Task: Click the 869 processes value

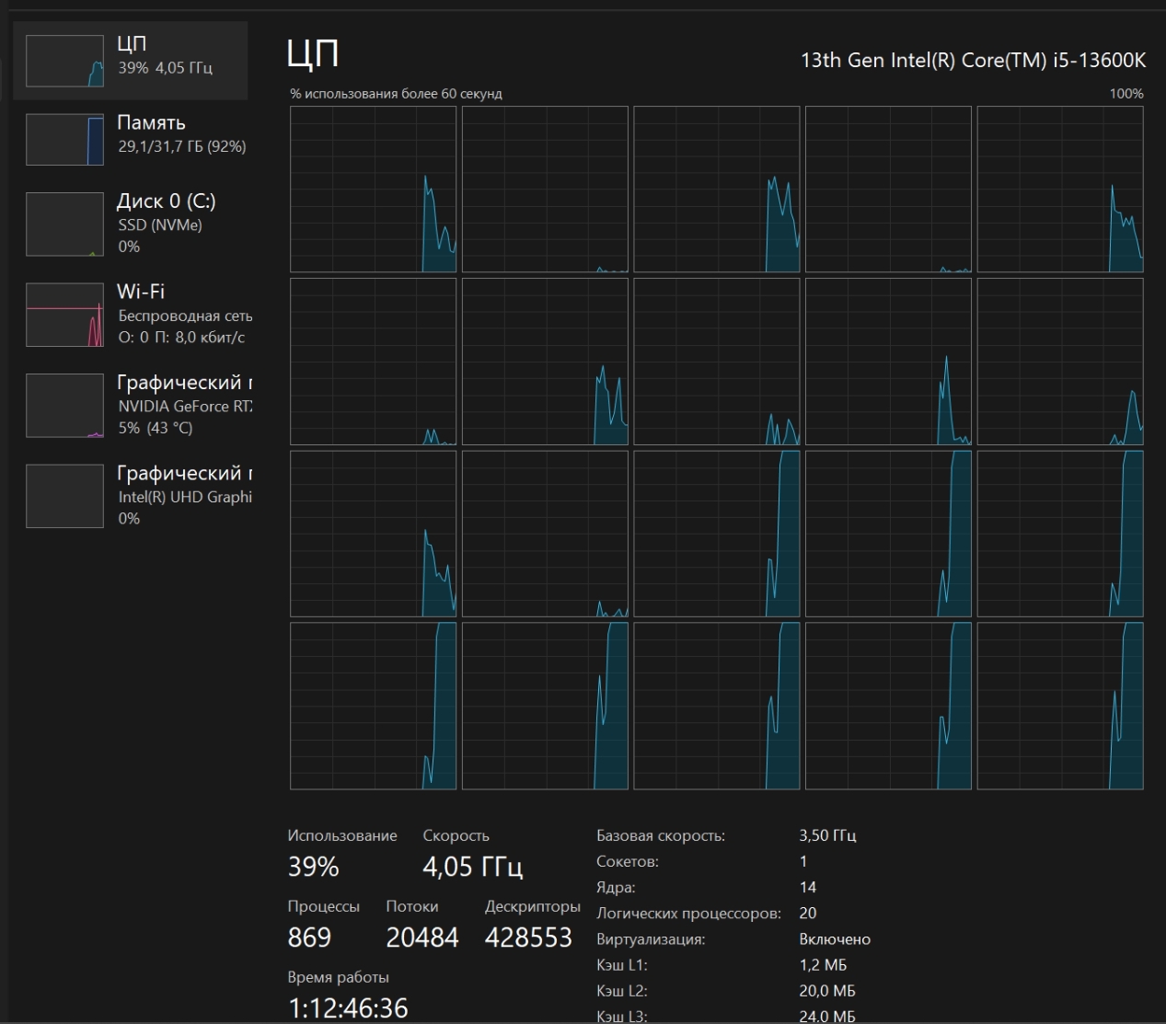Action: [309, 938]
